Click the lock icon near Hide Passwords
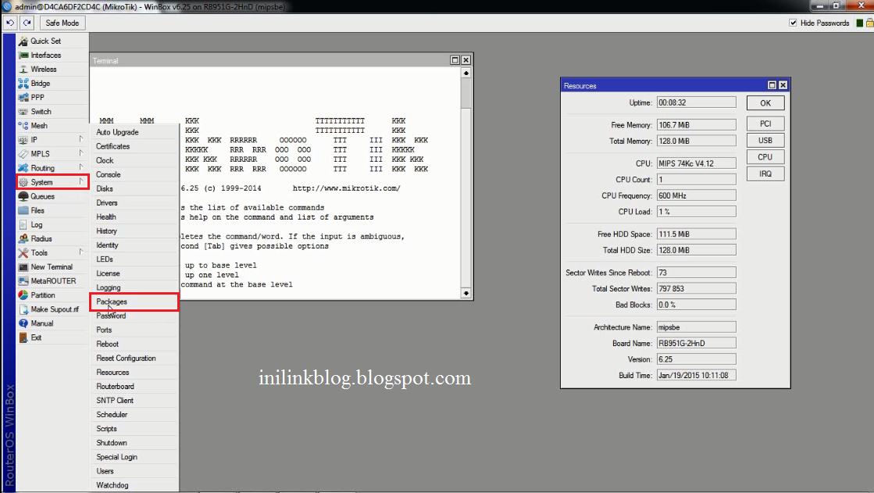The image size is (874, 493). (869, 23)
